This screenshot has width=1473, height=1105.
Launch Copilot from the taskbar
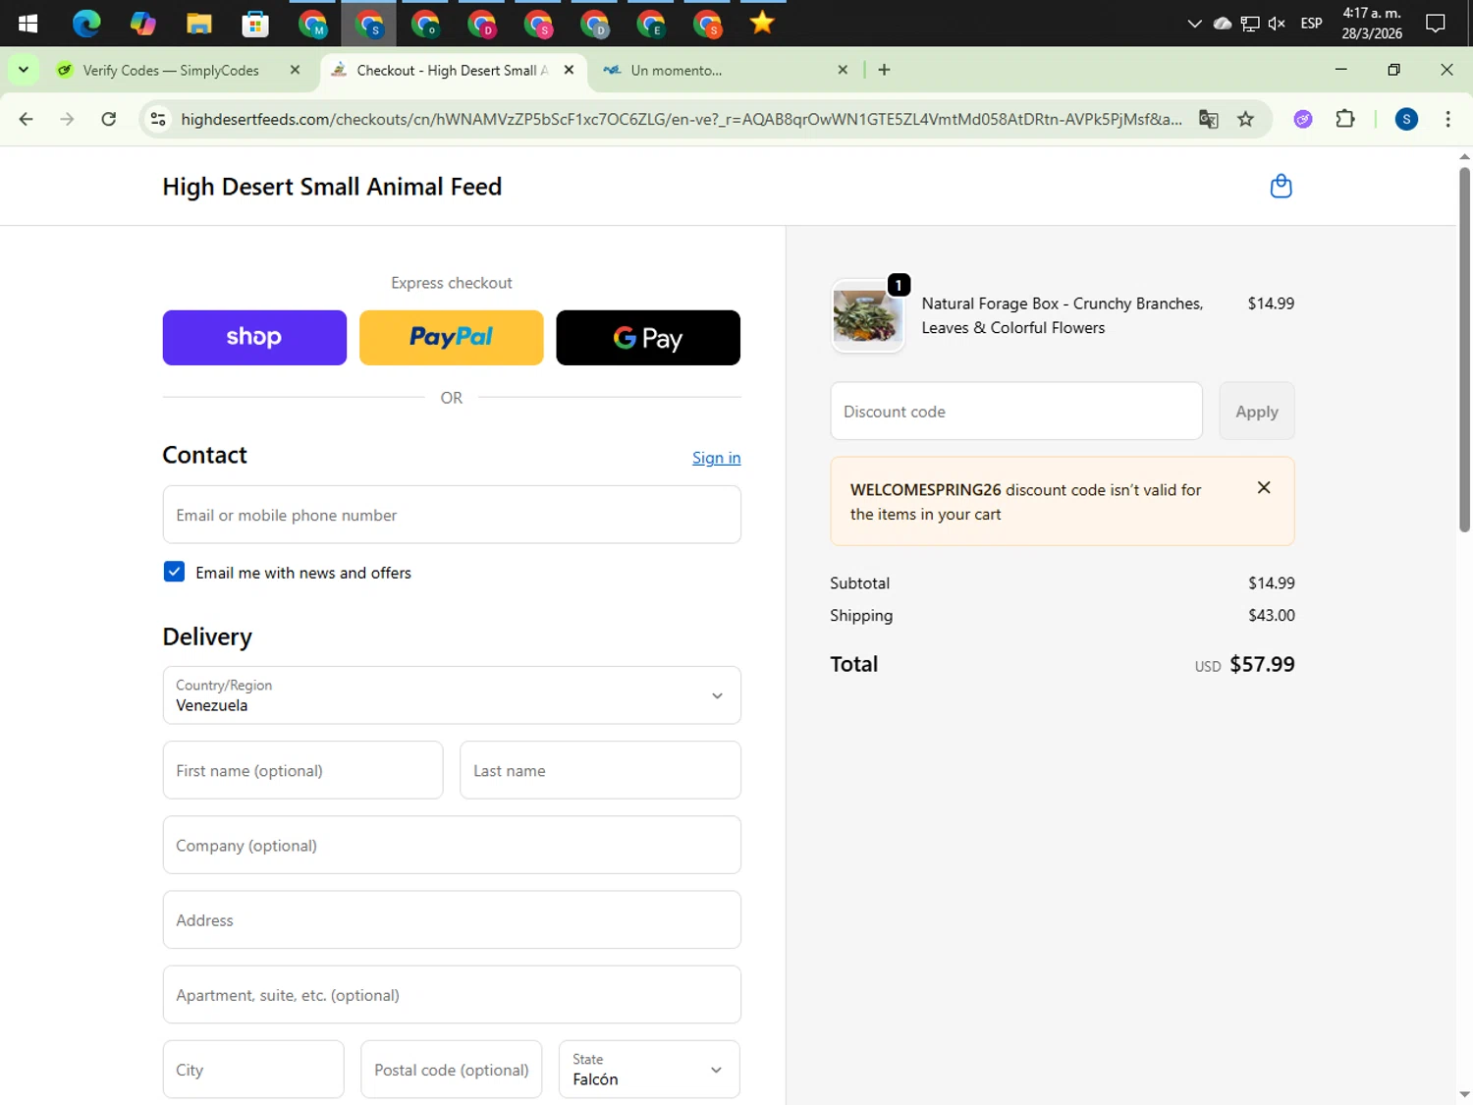[143, 24]
